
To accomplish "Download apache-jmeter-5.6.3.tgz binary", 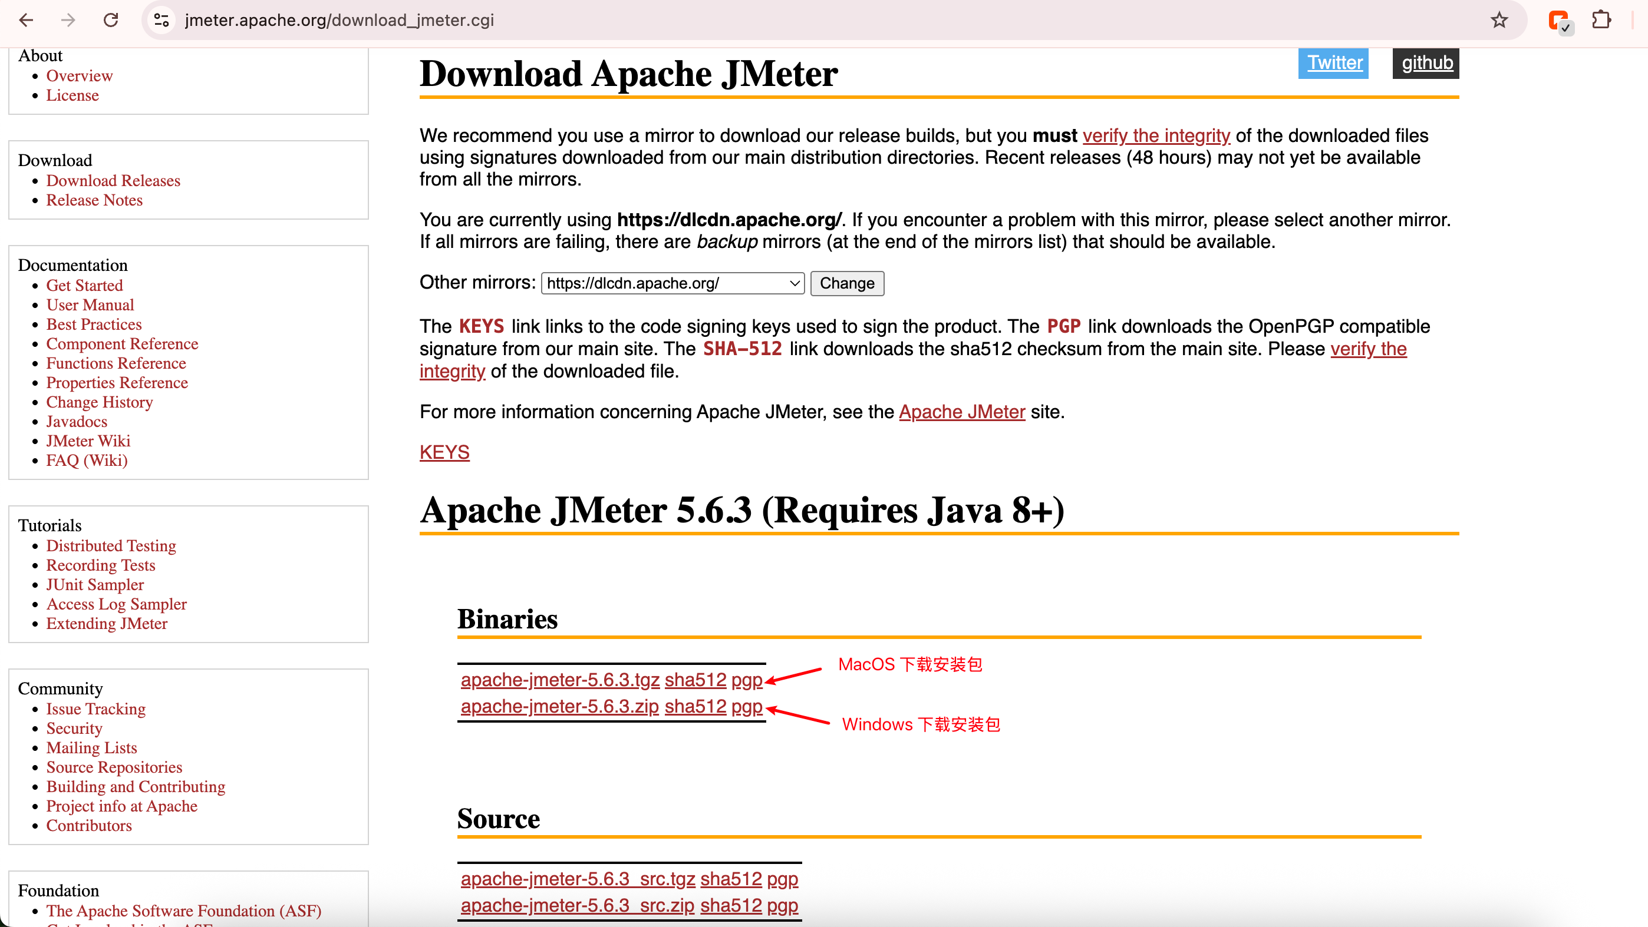I will pos(560,680).
